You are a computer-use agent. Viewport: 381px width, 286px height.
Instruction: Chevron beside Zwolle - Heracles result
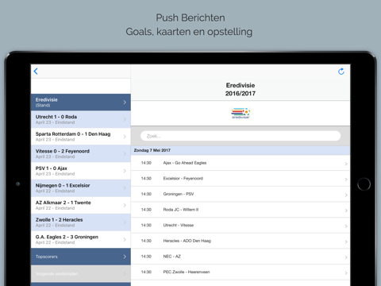(x=125, y=222)
